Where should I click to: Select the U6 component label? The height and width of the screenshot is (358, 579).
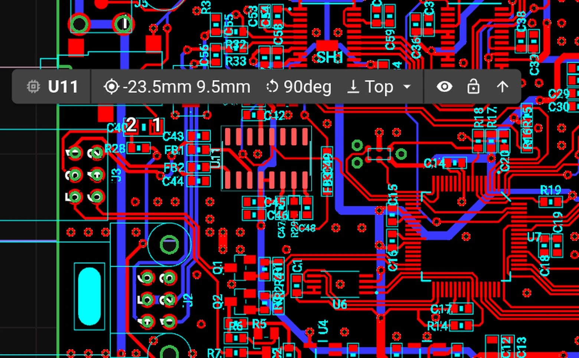[339, 305]
